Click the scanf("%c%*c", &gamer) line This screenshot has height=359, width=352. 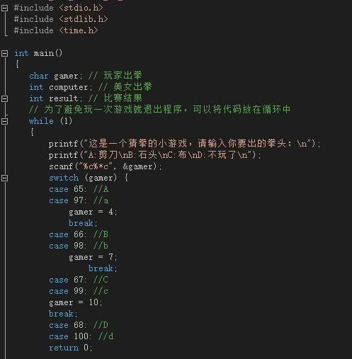(x=106, y=166)
